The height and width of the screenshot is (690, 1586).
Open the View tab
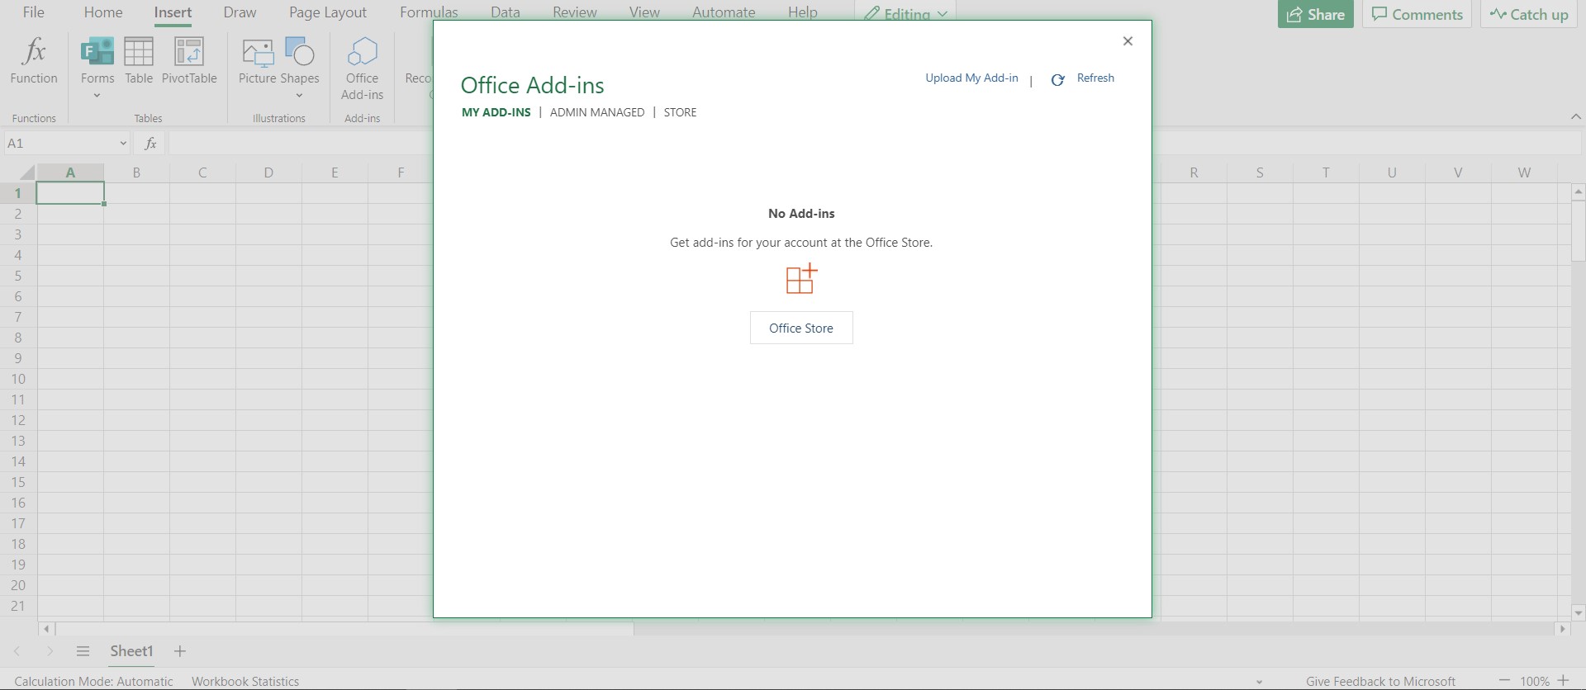pos(644,12)
